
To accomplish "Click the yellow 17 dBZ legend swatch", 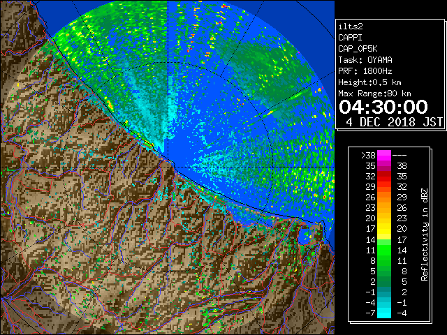I will point(384,229).
